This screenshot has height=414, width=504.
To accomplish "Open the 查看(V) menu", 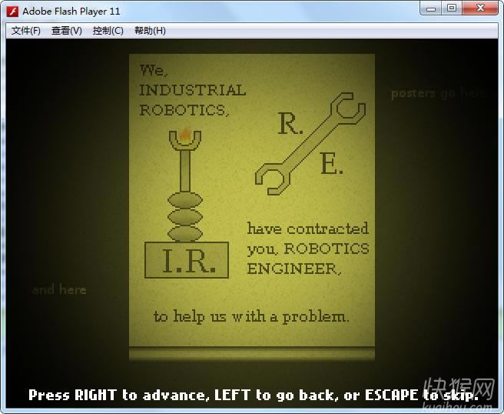I will tap(66, 31).
